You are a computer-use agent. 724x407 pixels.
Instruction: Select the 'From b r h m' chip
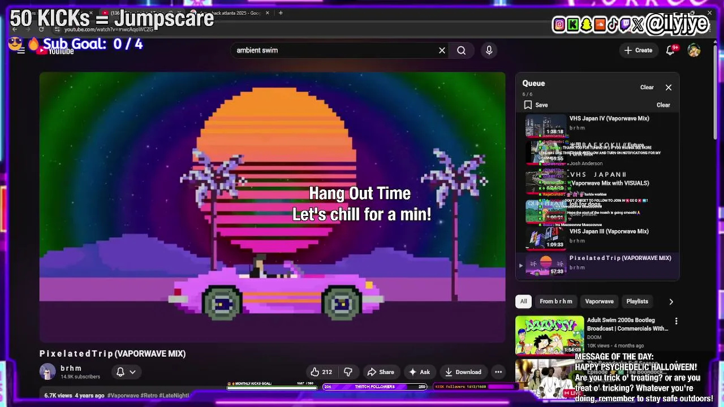point(556,301)
